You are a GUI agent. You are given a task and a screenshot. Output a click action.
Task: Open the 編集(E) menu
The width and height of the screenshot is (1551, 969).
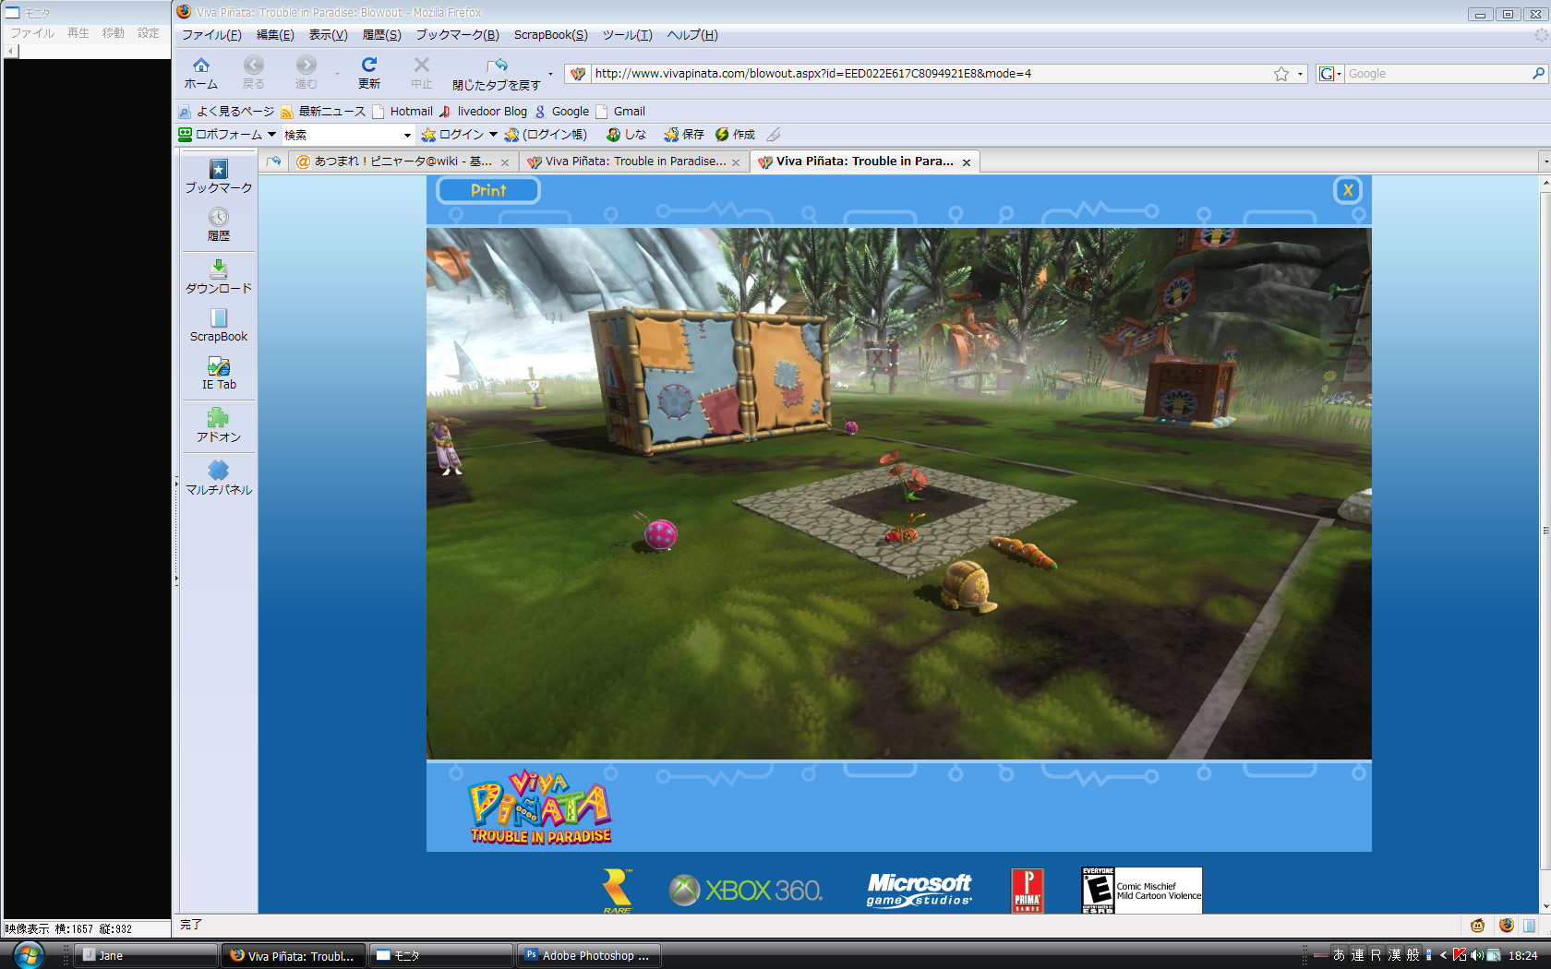tap(275, 35)
